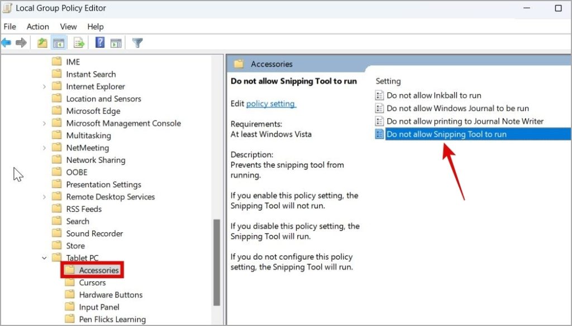Click the Microsoft Edge folder icon
Screen dimensions: 572x326
56,110
